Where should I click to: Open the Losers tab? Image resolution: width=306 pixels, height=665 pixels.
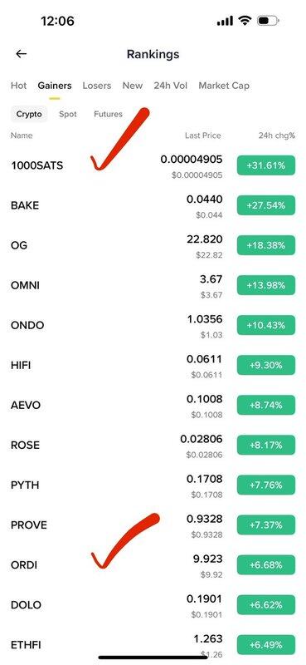pyautogui.click(x=96, y=86)
